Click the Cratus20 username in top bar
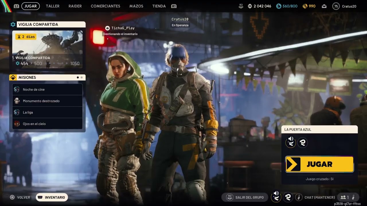This screenshot has height=206, width=367. click(x=349, y=6)
